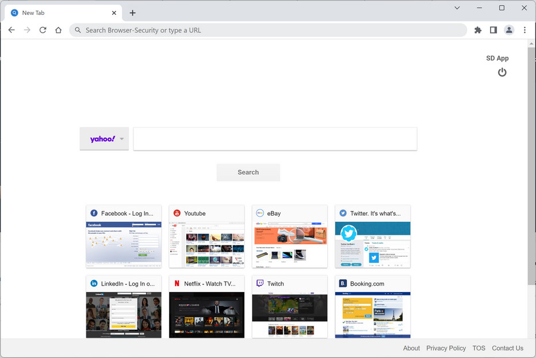
Task: Click the page vertical scrollbar thumb
Action: click(x=531, y=166)
